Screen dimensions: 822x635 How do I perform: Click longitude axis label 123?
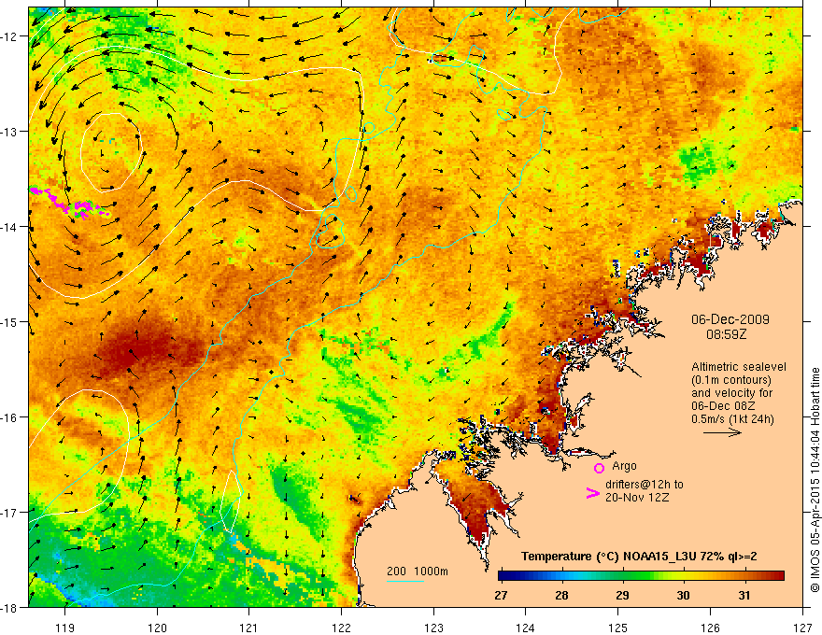[433, 628]
